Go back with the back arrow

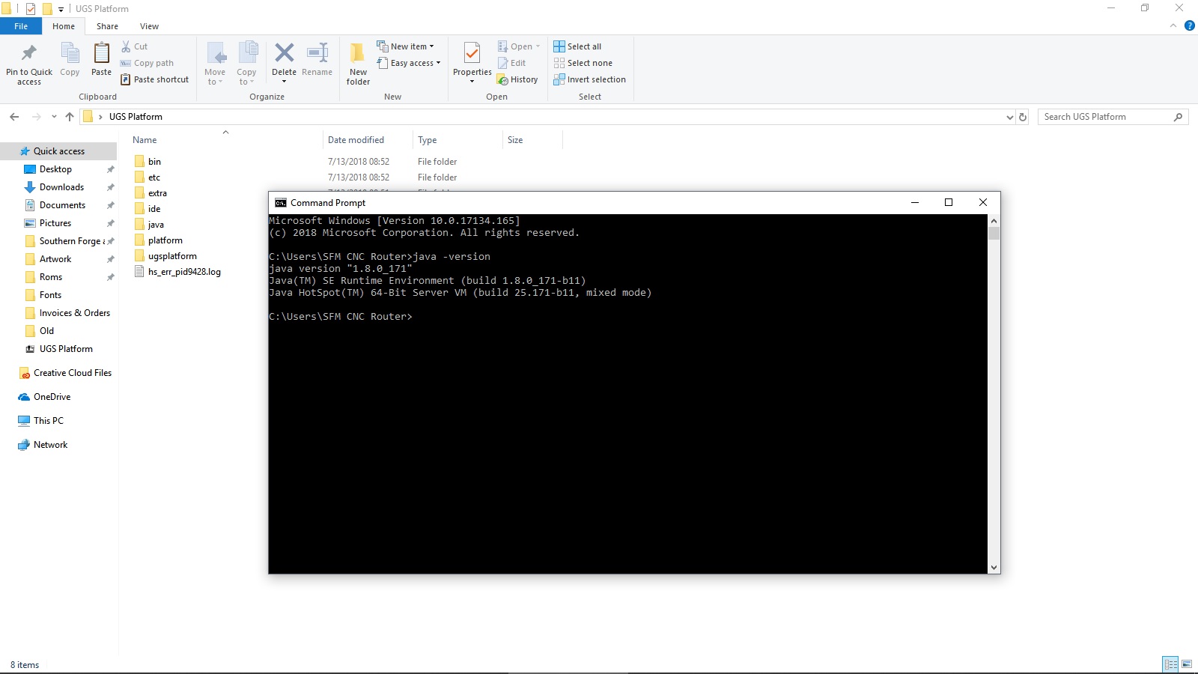14,117
